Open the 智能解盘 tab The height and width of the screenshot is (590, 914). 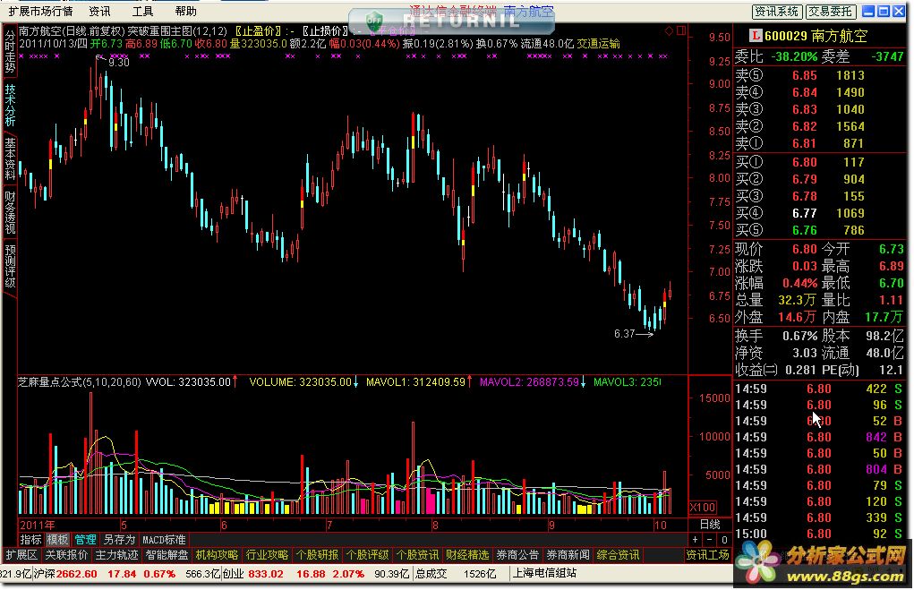pos(167,555)
